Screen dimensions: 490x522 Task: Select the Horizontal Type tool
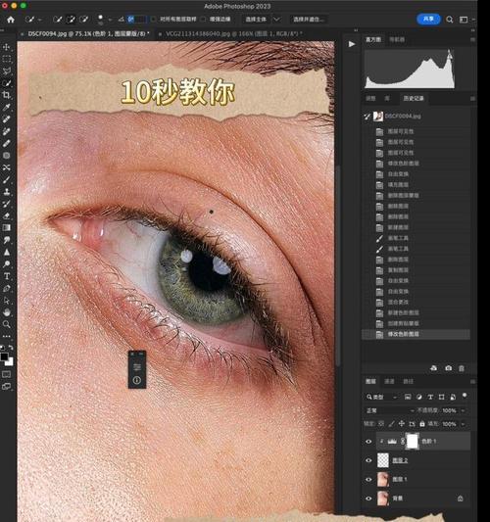(6, 276)
